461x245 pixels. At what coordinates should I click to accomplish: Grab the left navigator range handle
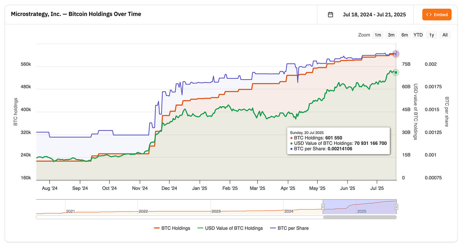pyautogui.click(x=323, y=207)
